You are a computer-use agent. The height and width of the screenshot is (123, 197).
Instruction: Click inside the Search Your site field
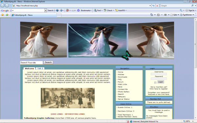pos(32,63)
